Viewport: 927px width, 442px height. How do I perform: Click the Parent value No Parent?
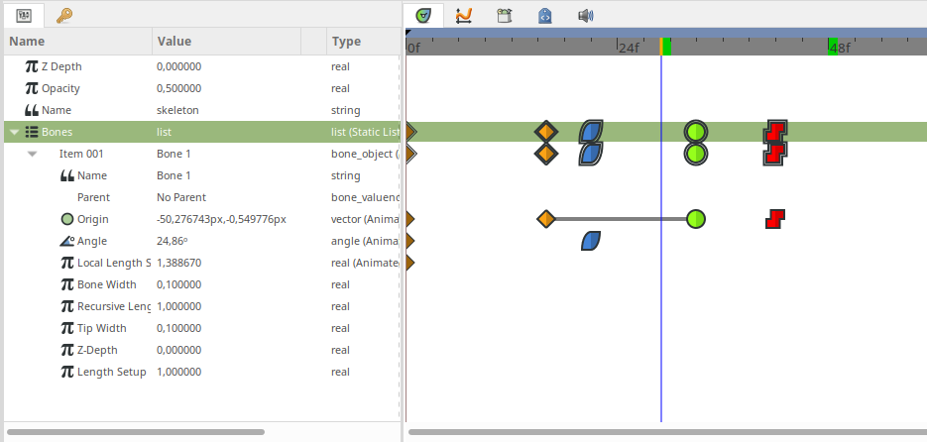(181, 197)
